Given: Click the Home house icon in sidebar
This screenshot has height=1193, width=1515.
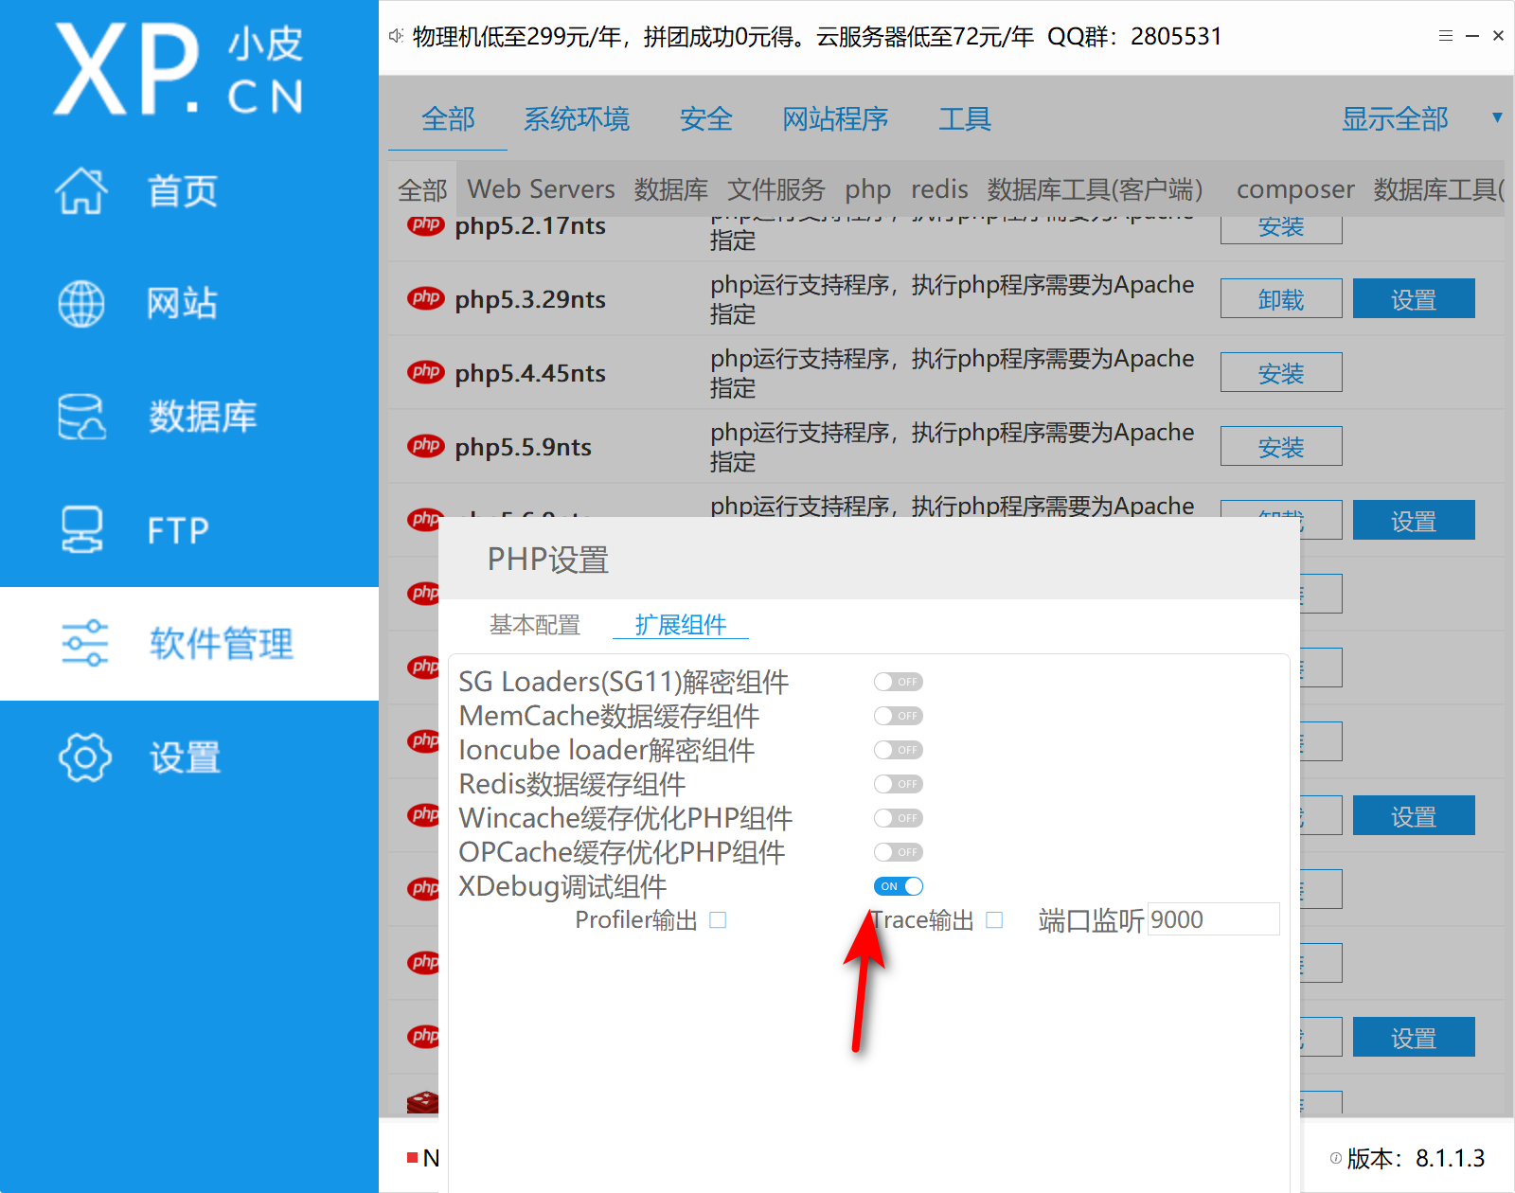Looking at the screenshot, I should [x=81, y=191].
